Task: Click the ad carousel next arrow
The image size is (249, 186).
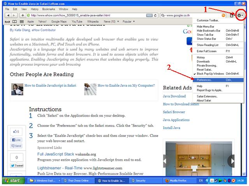Action: [x=231, y=161]
